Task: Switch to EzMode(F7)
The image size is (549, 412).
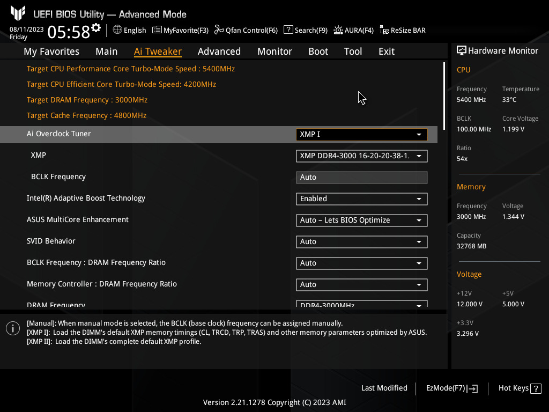Action: pos(451,388)
